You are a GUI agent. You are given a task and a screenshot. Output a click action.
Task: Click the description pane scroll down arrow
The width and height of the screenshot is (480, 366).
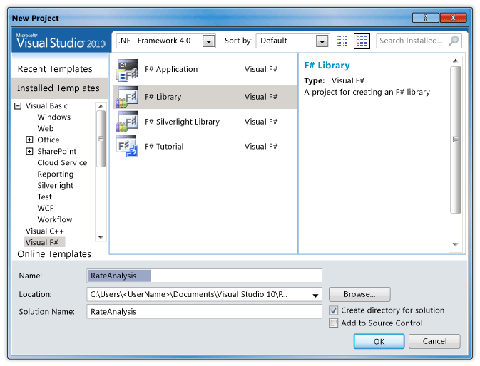click(456, 244)
